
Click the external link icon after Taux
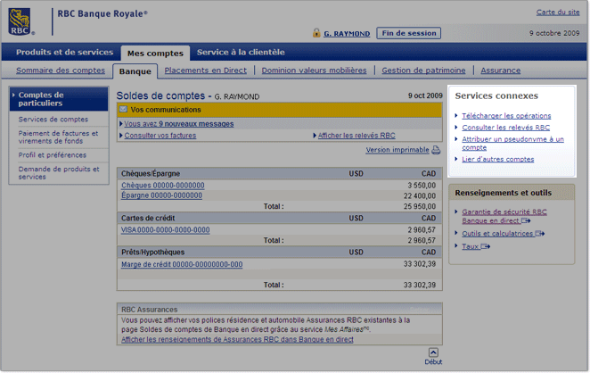(x=486, y=246)
